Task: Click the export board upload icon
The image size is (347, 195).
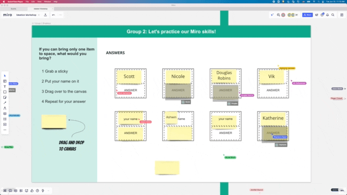Action: tap(46, 15)
